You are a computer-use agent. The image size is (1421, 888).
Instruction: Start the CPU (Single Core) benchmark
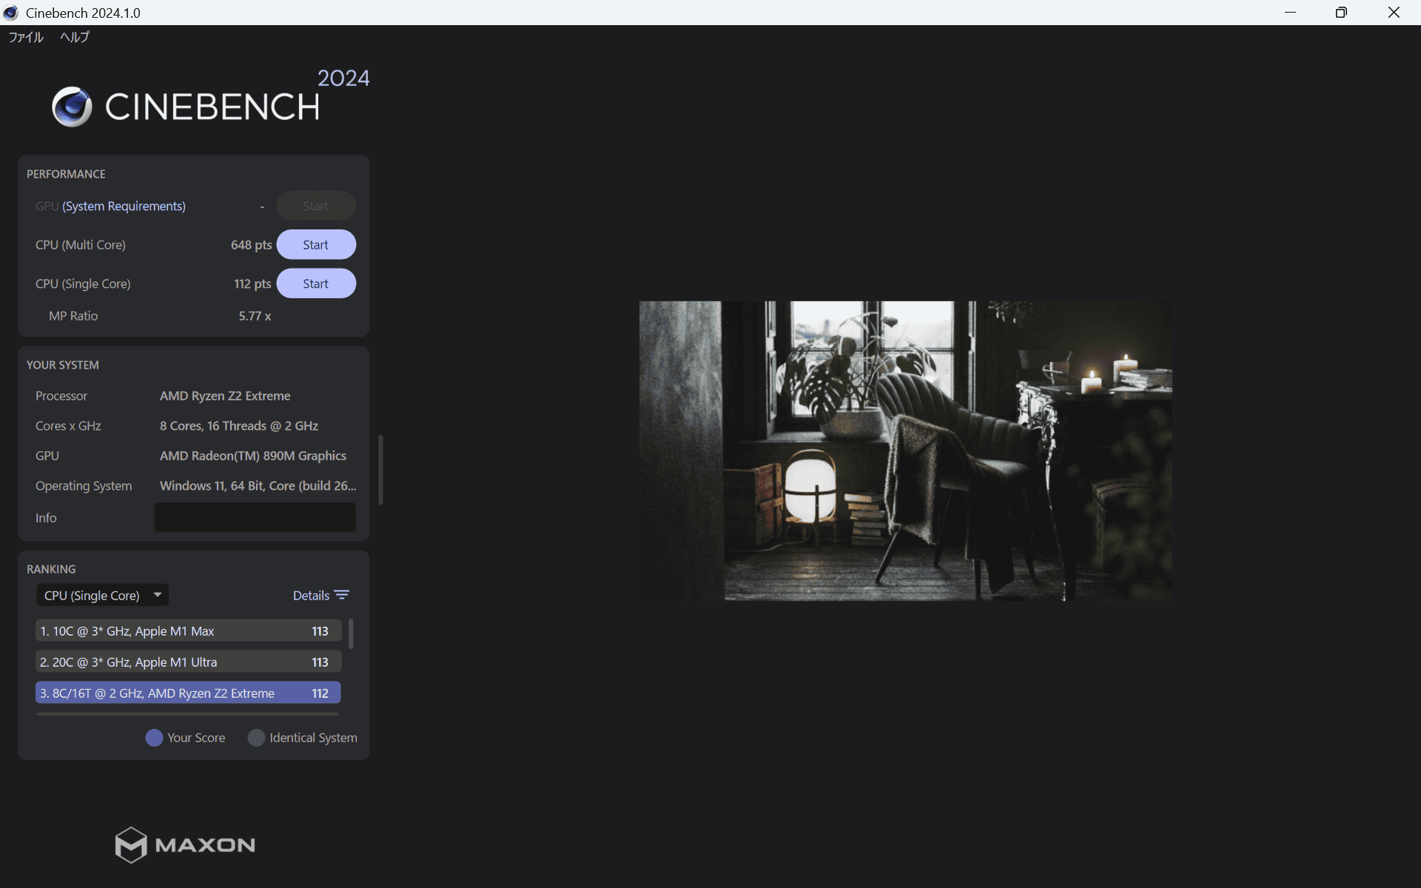(316, 283)
